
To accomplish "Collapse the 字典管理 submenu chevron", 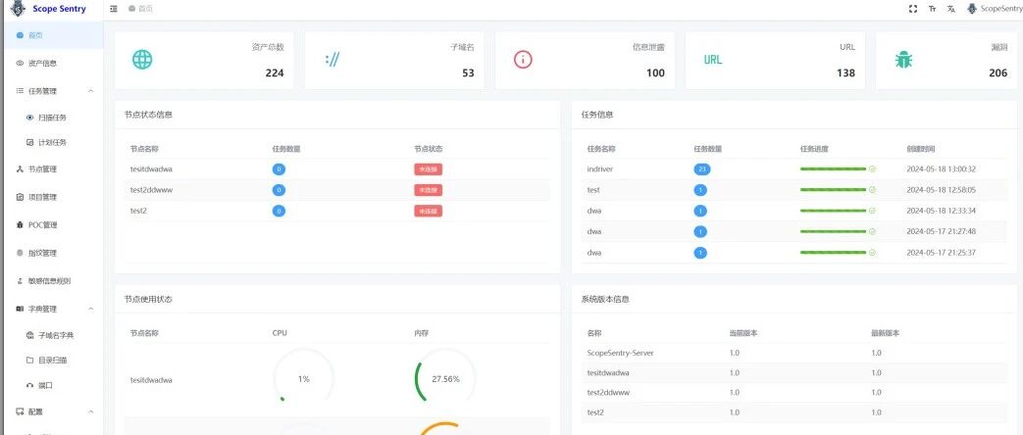I will click(x=90, y=309).
